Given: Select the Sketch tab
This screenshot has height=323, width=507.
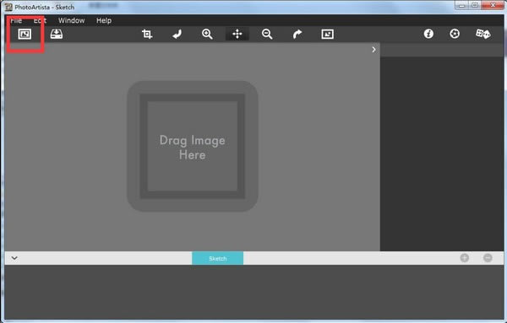Looking at the screenshot, I should [x=218, y=258].
